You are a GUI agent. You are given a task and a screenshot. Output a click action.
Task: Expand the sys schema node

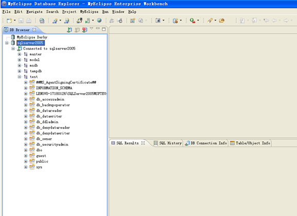click(26, 167)
